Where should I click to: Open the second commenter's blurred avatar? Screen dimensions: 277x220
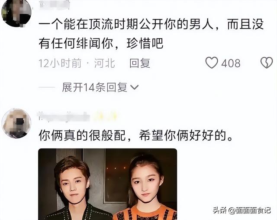pos(16,123)
